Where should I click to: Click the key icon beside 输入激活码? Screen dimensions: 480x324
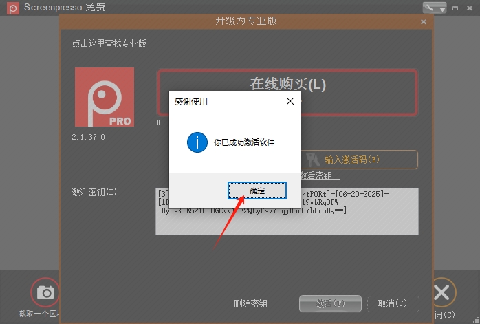pyautogui.click(x=314, y=160)
